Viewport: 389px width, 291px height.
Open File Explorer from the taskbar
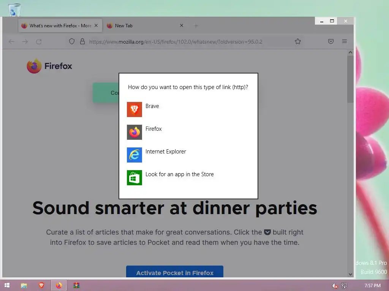pos(24,285)
